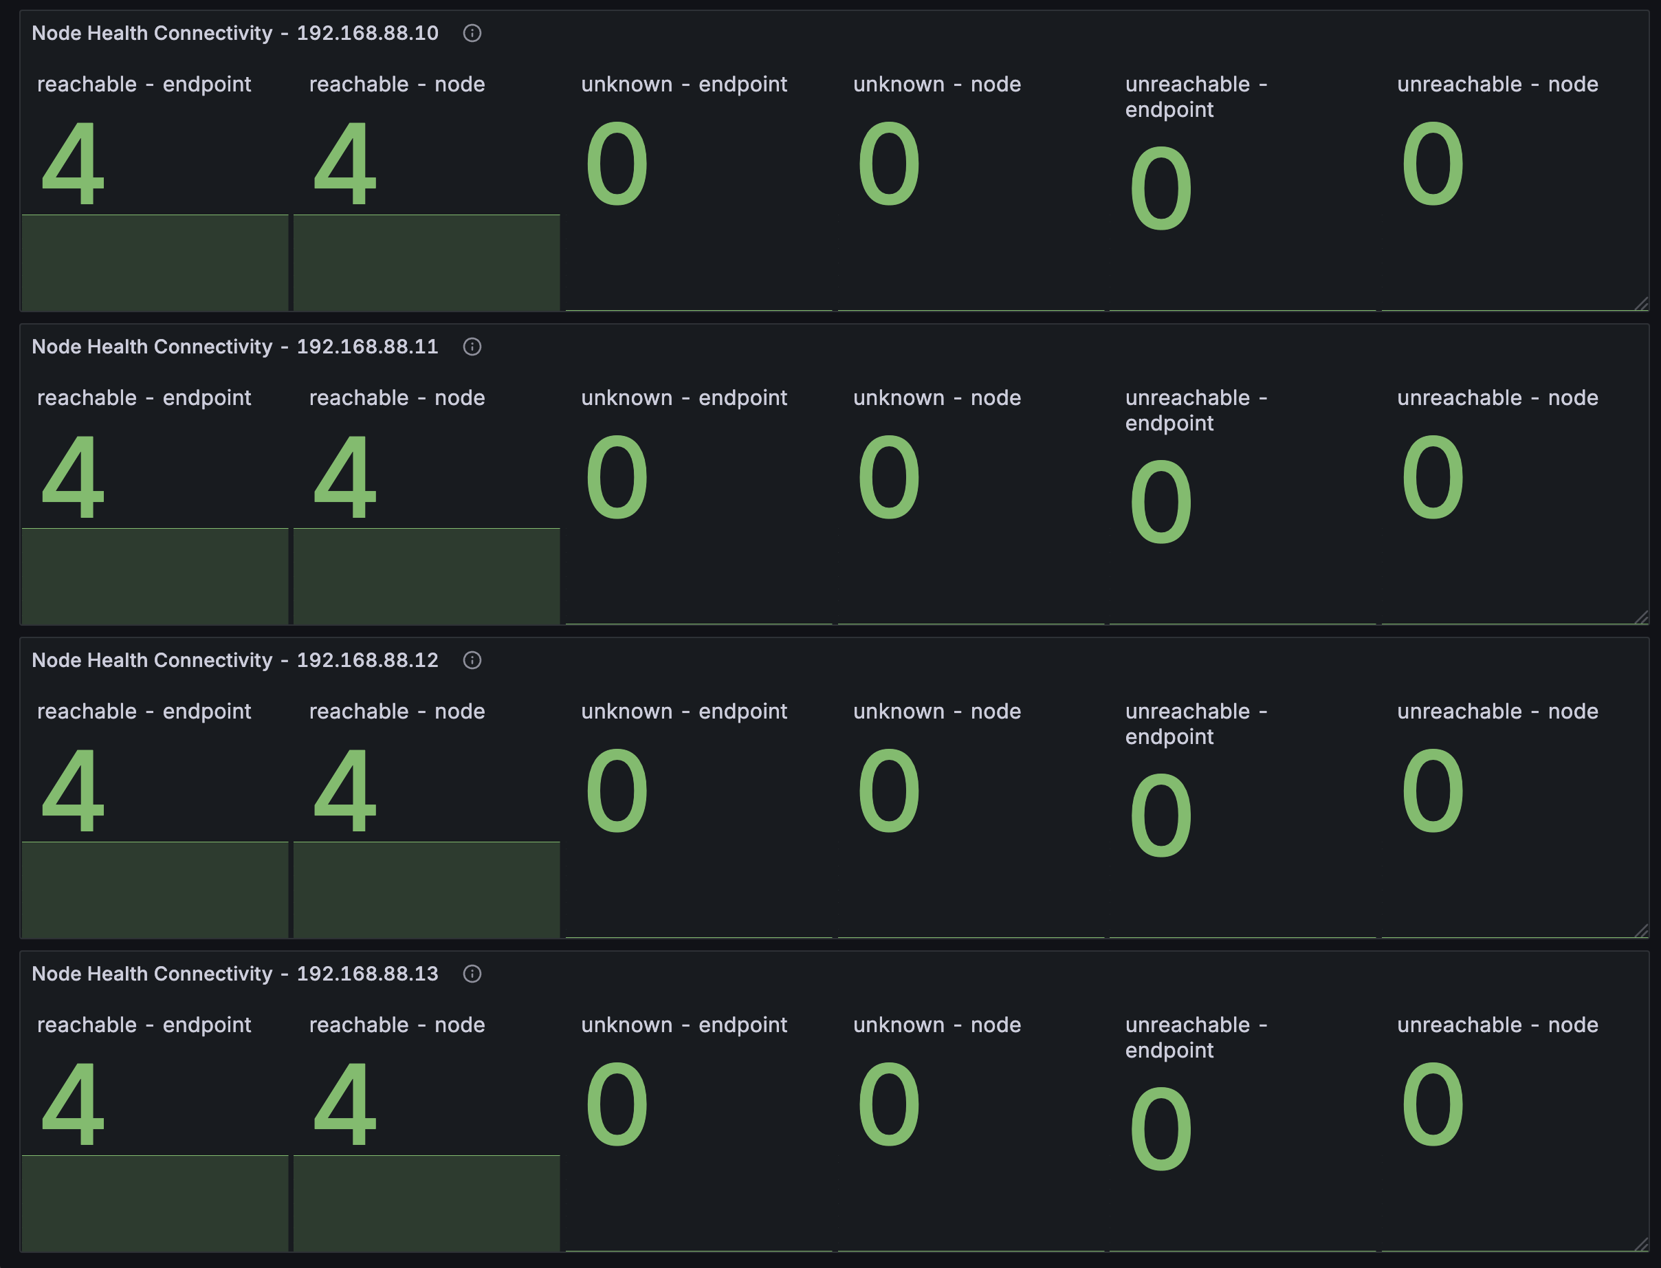Click unreachable - endpoint zero in 192.168.88.12 panel
The image size is (1661, 1268).
[x=1160, y=816]
